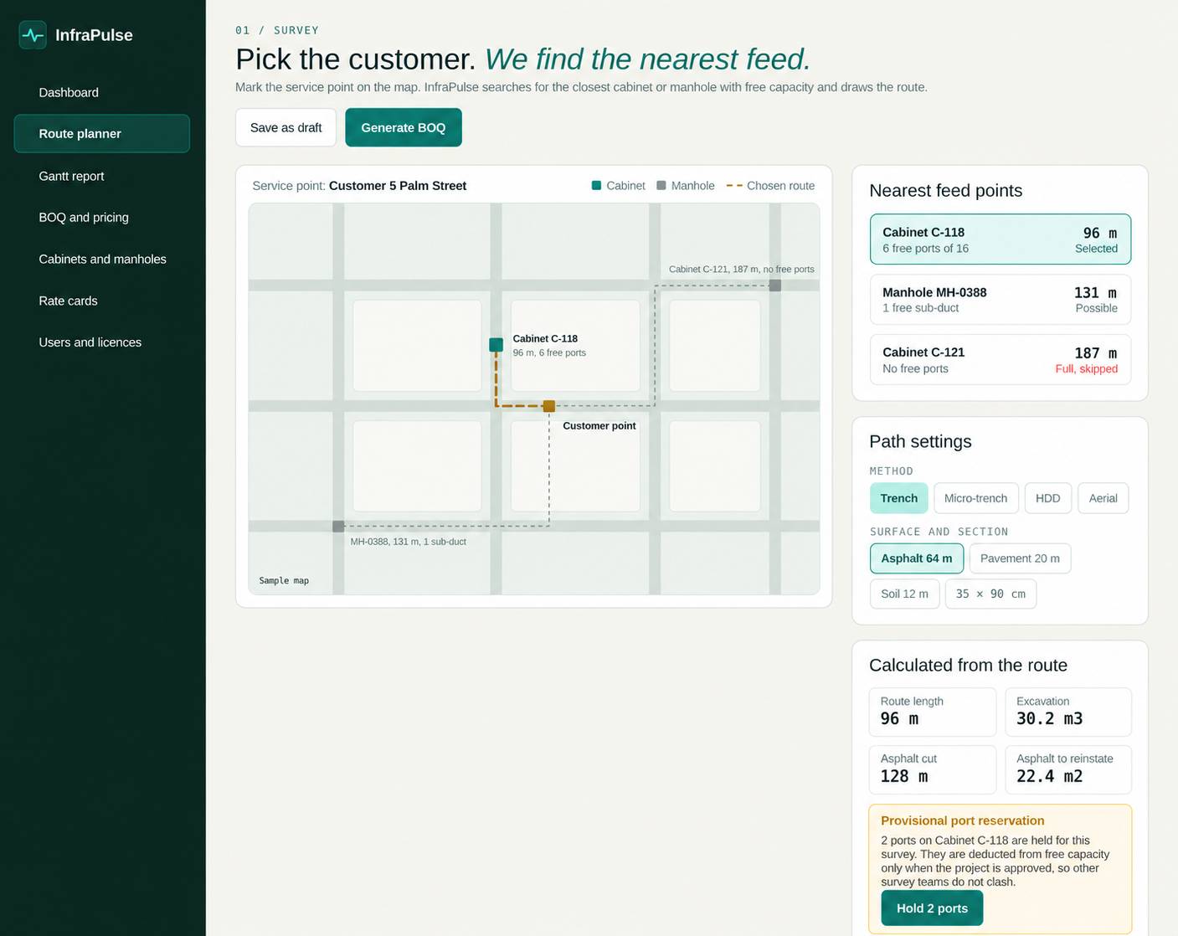Choose Manhole MH-0388 feed point card
This screenshot has height=936, width=1178.
pos(1001,300)
